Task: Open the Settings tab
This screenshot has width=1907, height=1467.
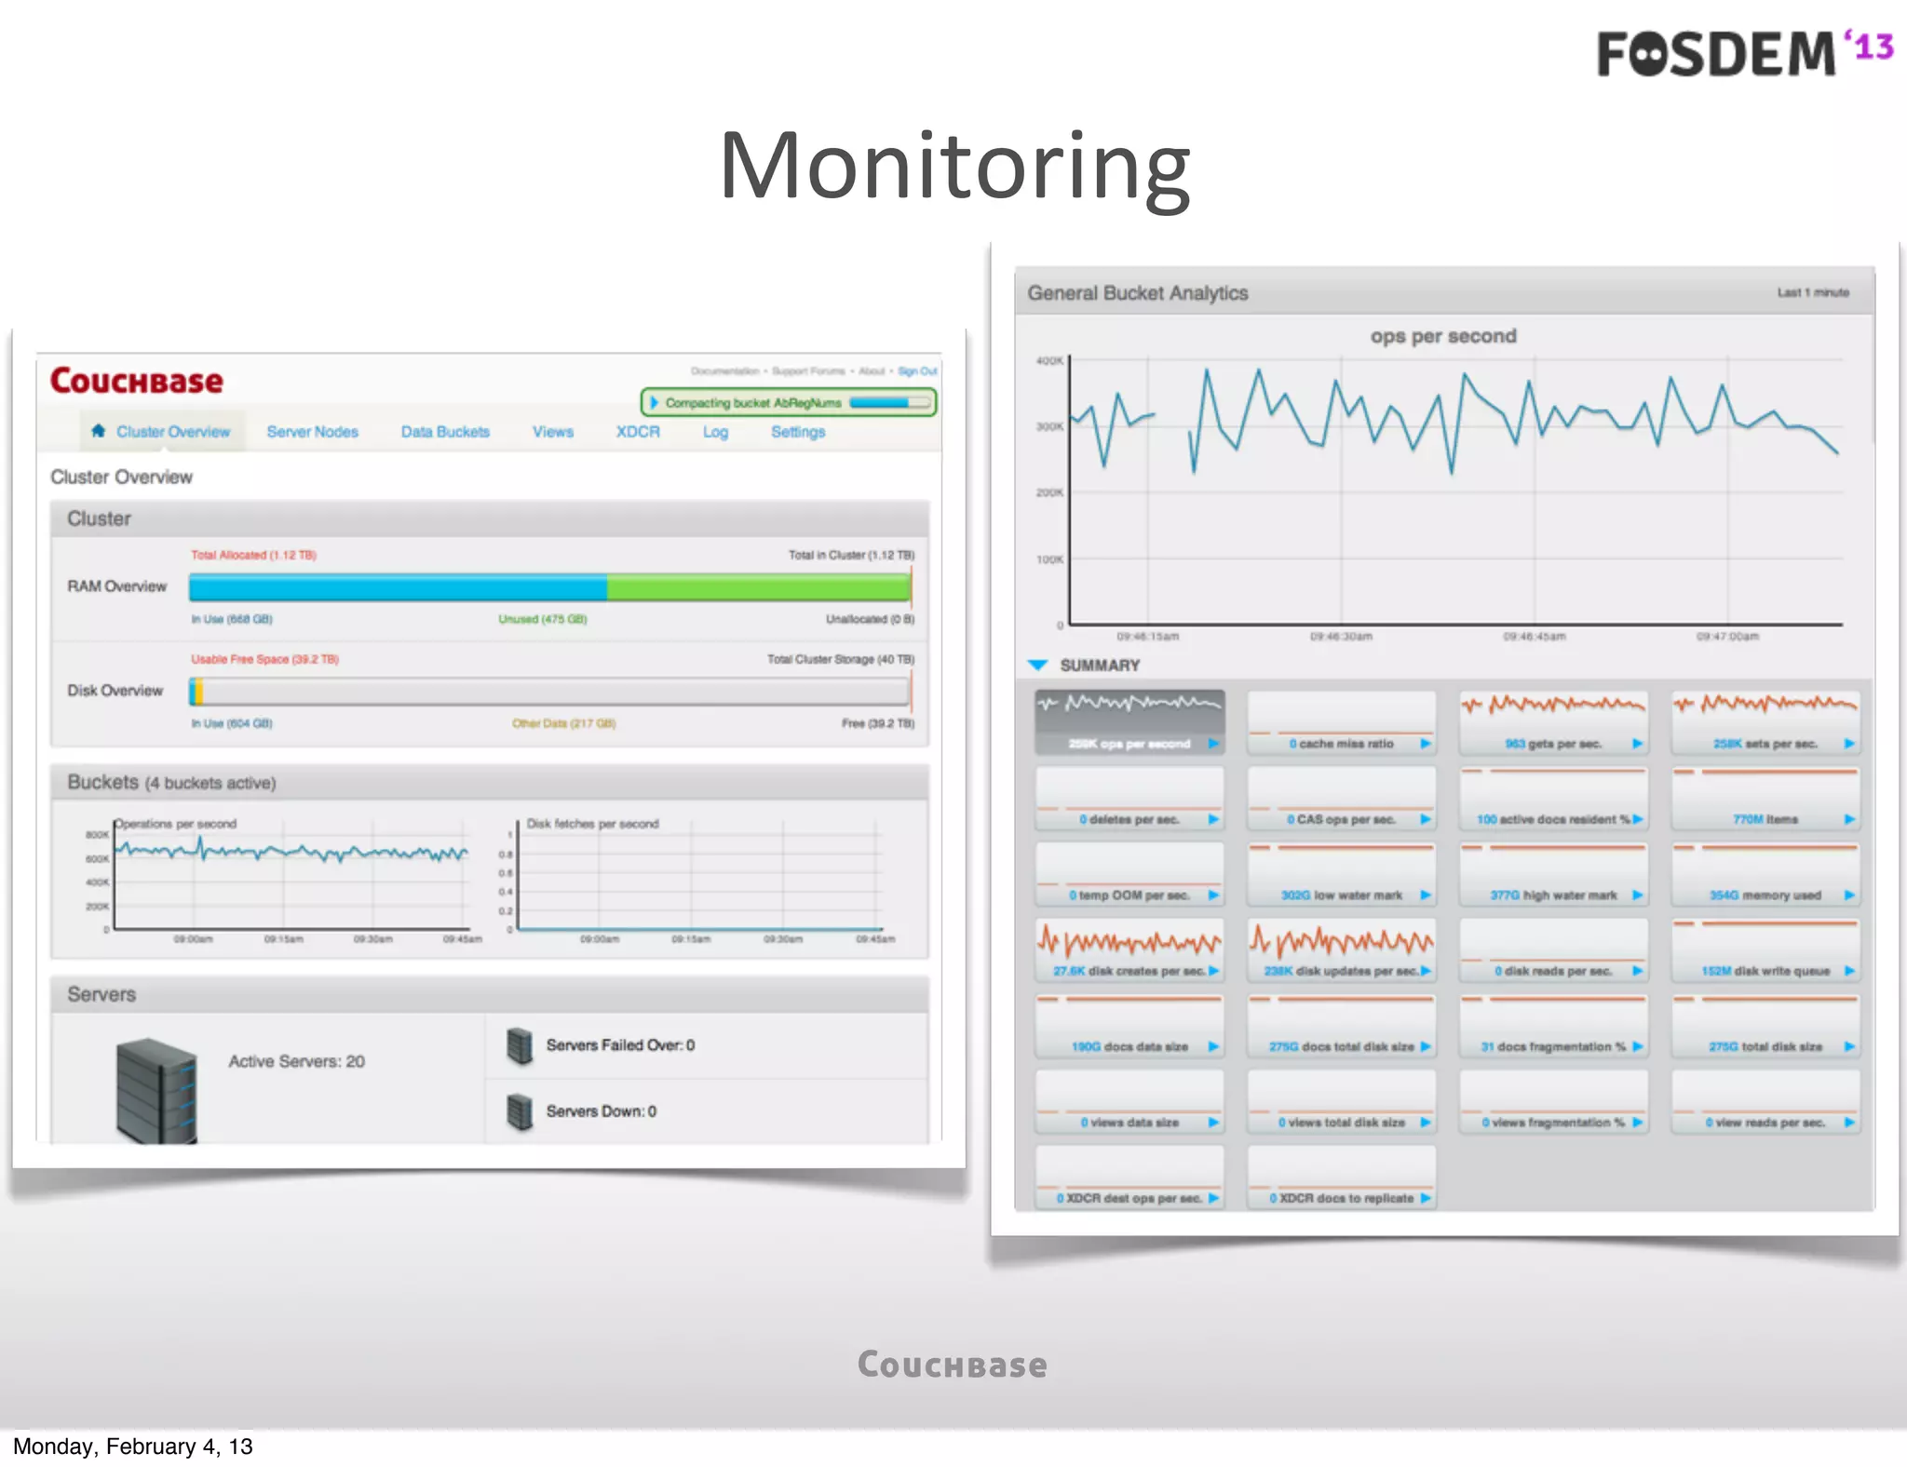Action: coord(798,431)
